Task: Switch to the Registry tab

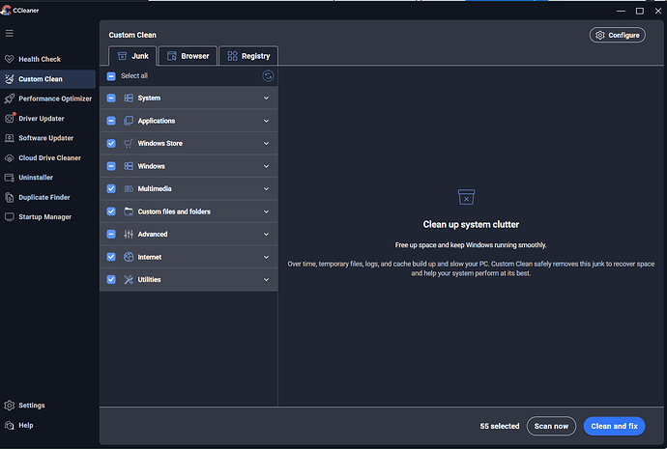Action: 248,56
